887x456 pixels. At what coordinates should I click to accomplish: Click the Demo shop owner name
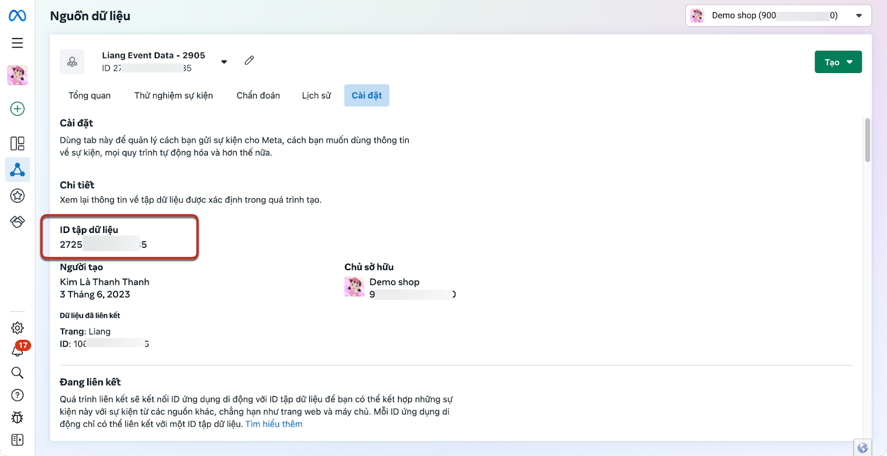[x=395, y=282]
